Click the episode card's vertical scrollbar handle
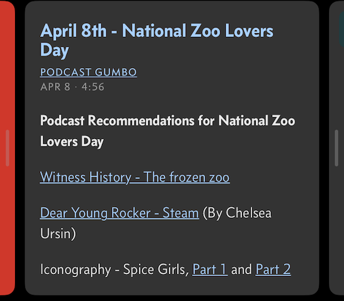The image size is (344, 301). (x=336, y=148)
